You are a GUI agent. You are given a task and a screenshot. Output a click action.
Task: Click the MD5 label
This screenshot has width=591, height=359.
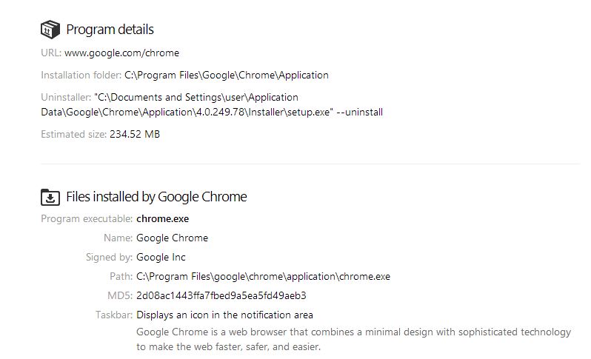pyautogui.click(x=121, y=295)
